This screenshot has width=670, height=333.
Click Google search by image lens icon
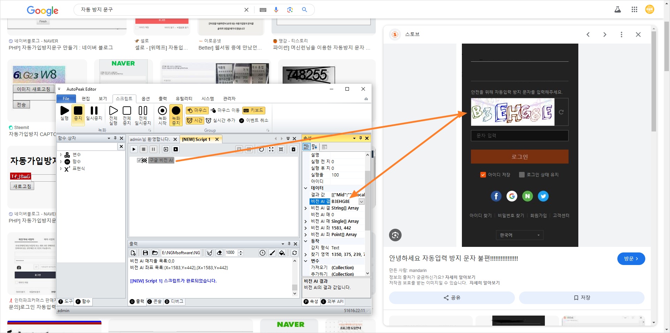click(290, 10)
